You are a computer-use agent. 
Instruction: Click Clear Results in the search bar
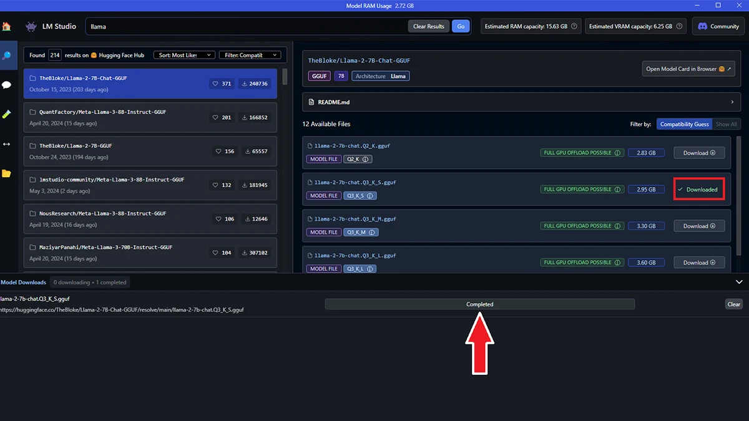[x=429, y=26]
